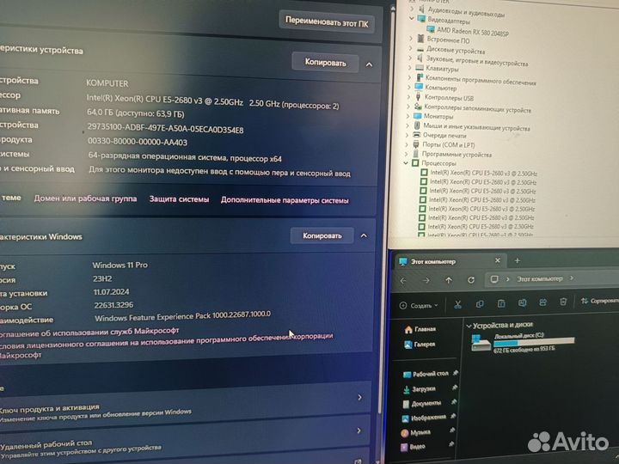This screenshot has height=464, width=619.
Task: Click the Delete trash icon in Explorer
Action: tap(563, 302)
